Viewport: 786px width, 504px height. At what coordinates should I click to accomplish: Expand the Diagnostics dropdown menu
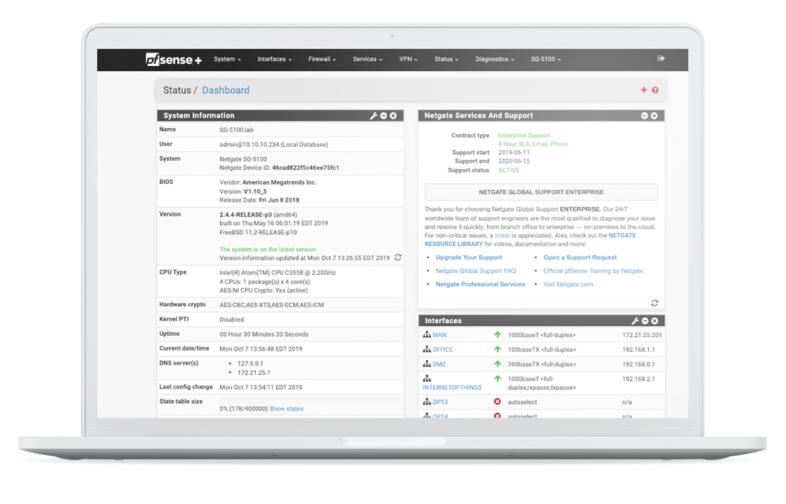(x=495, y=59)
